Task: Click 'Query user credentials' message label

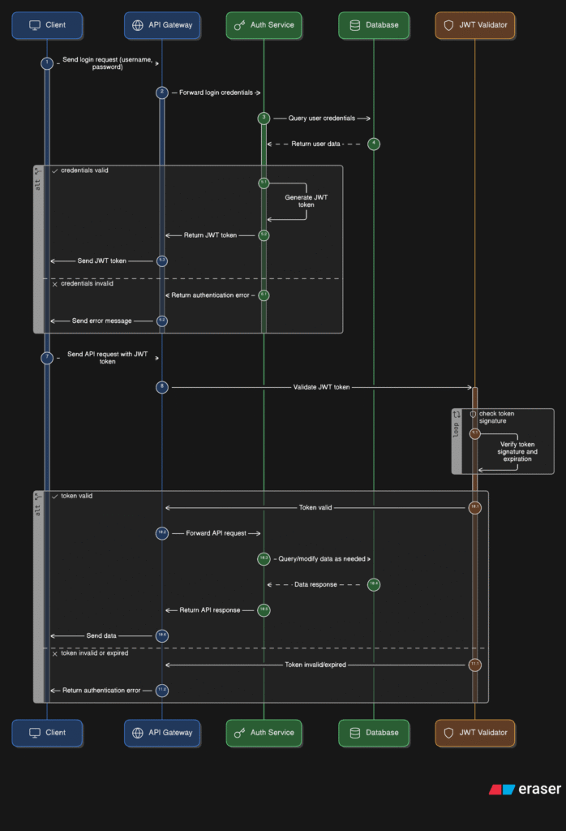Action: 321,118
